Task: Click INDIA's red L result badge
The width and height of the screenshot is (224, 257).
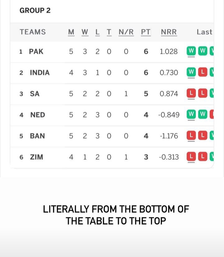Action: (203, 72)
